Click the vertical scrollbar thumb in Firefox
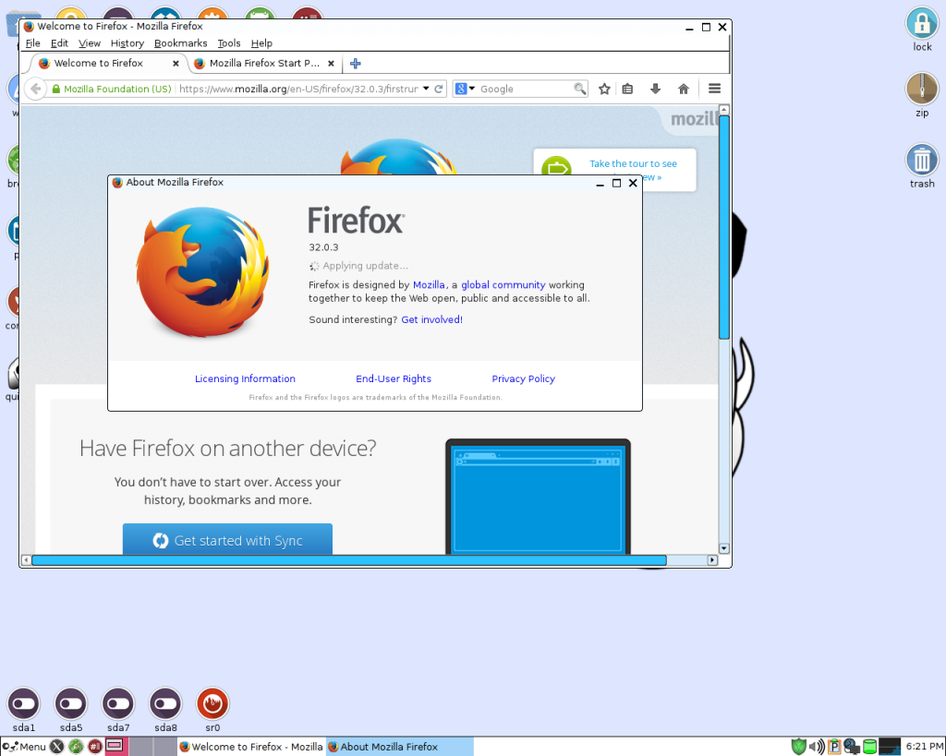The height and width of the screenshot is (756, 946). (x=724, y=227)
